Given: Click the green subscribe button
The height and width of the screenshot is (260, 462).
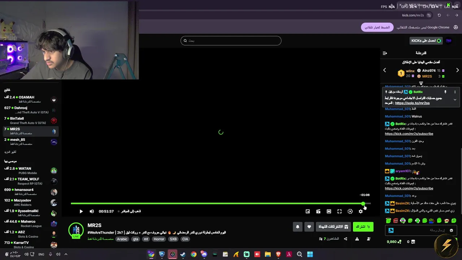Looking at the screenshot, I should (x=363, y=227).
